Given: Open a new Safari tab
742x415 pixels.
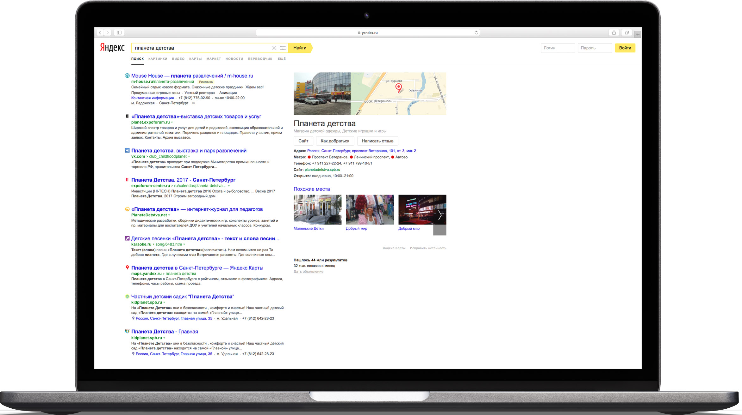Looking at the screenshot, I should (x=638, y=34).
